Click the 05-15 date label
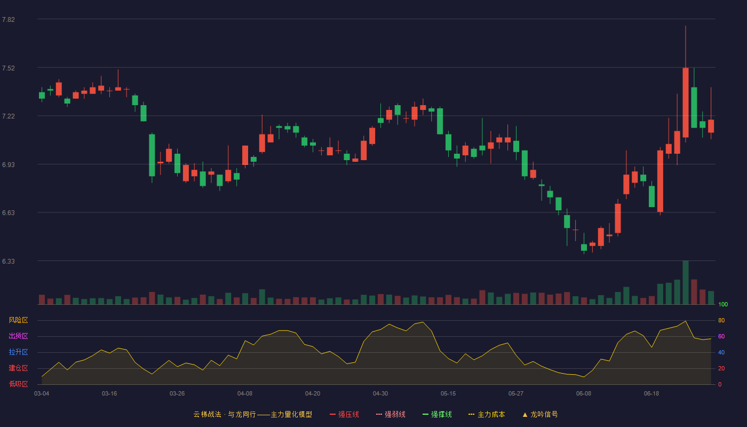The width and height of the screenshot is (747, 427). click(x=448, y=393)
